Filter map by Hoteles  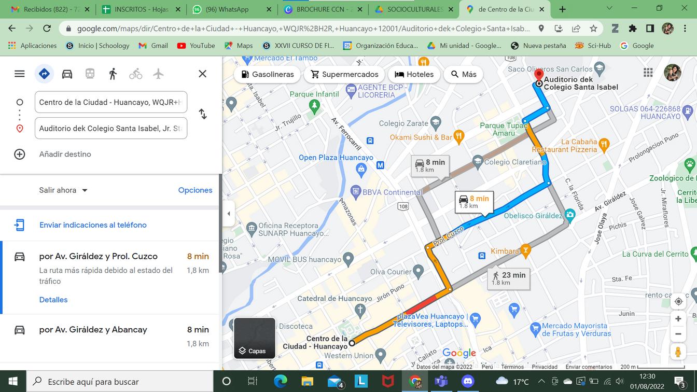(414, 74)
